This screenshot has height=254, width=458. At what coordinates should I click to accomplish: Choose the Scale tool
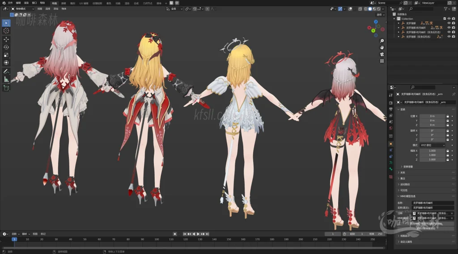[x=6, y=55]
